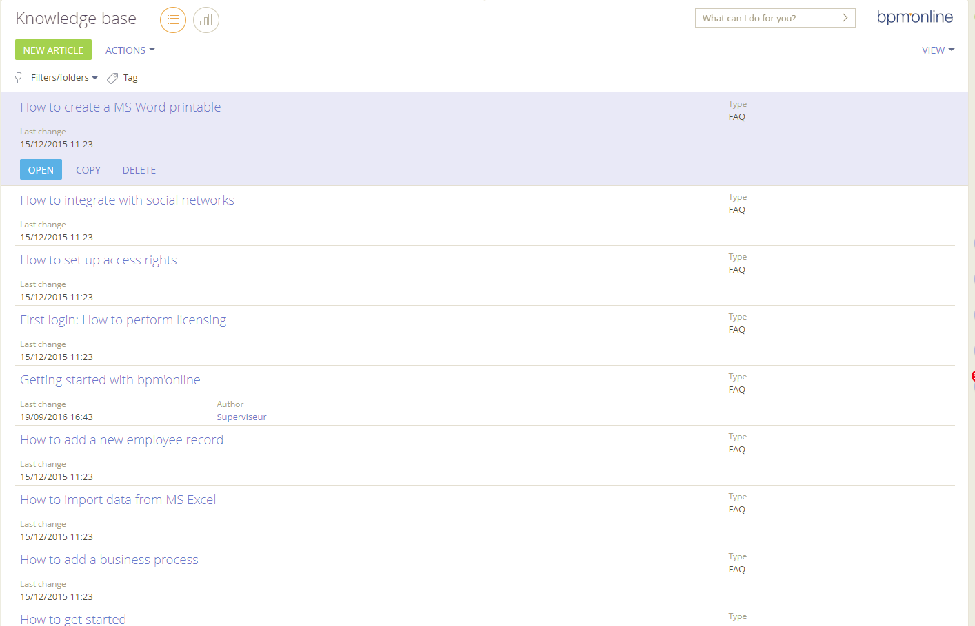Screen dimensions: 975x626
Task: Click the 'Author' label in Getting started row
Action: click(230, 404)
